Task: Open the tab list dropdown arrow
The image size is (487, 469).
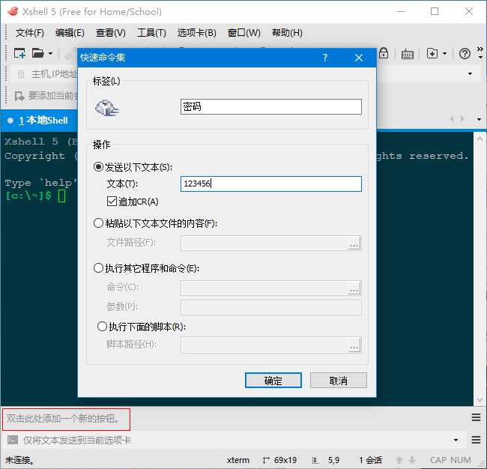Action: pyautogui.click(x=479, y=119)
